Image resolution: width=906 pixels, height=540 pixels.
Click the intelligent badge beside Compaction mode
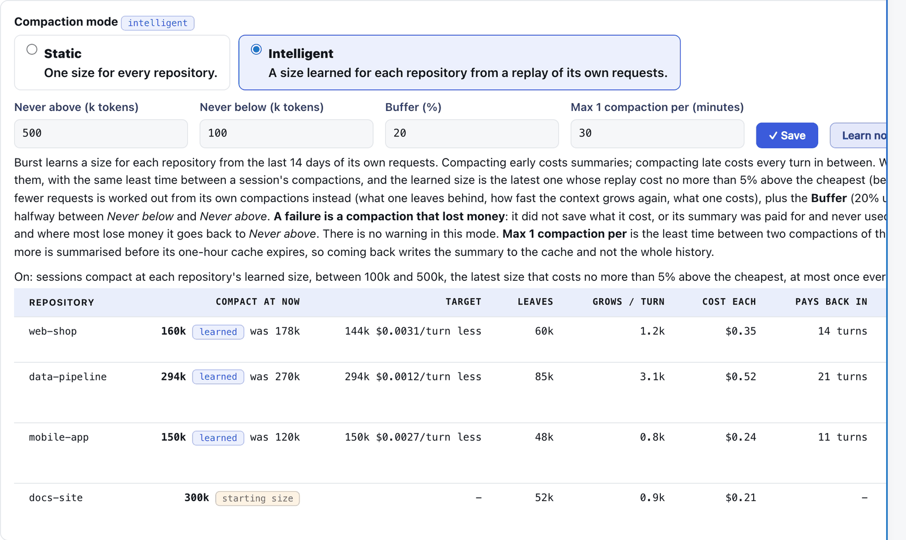coord(157,23)
